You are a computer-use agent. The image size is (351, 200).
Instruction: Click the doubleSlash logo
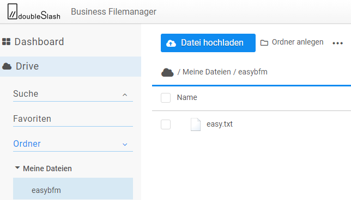34,11
